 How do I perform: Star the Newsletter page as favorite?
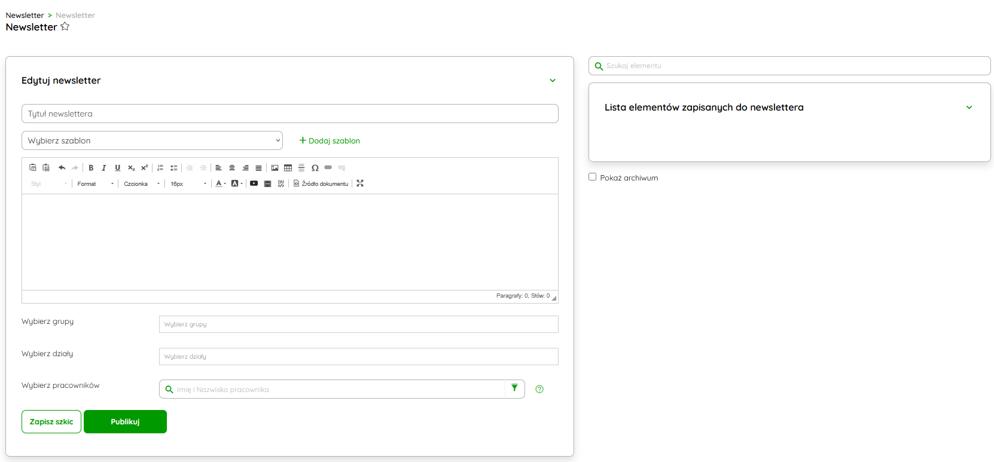pos(65,27)
